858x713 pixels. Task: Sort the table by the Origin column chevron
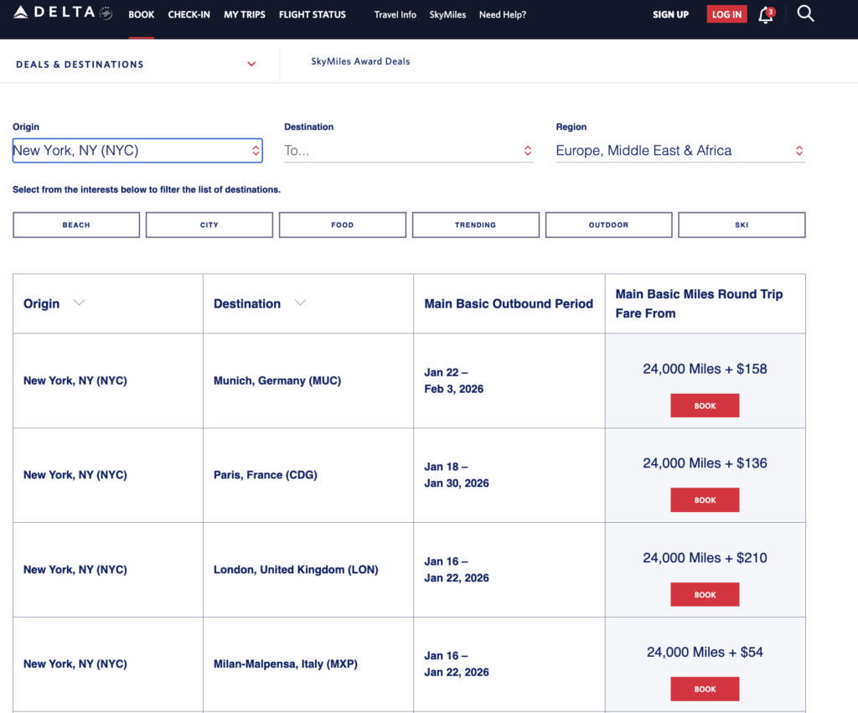click(x=78, y=303)
